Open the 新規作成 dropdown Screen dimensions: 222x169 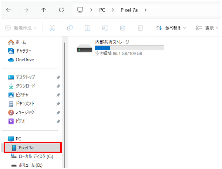coord(21,28)
